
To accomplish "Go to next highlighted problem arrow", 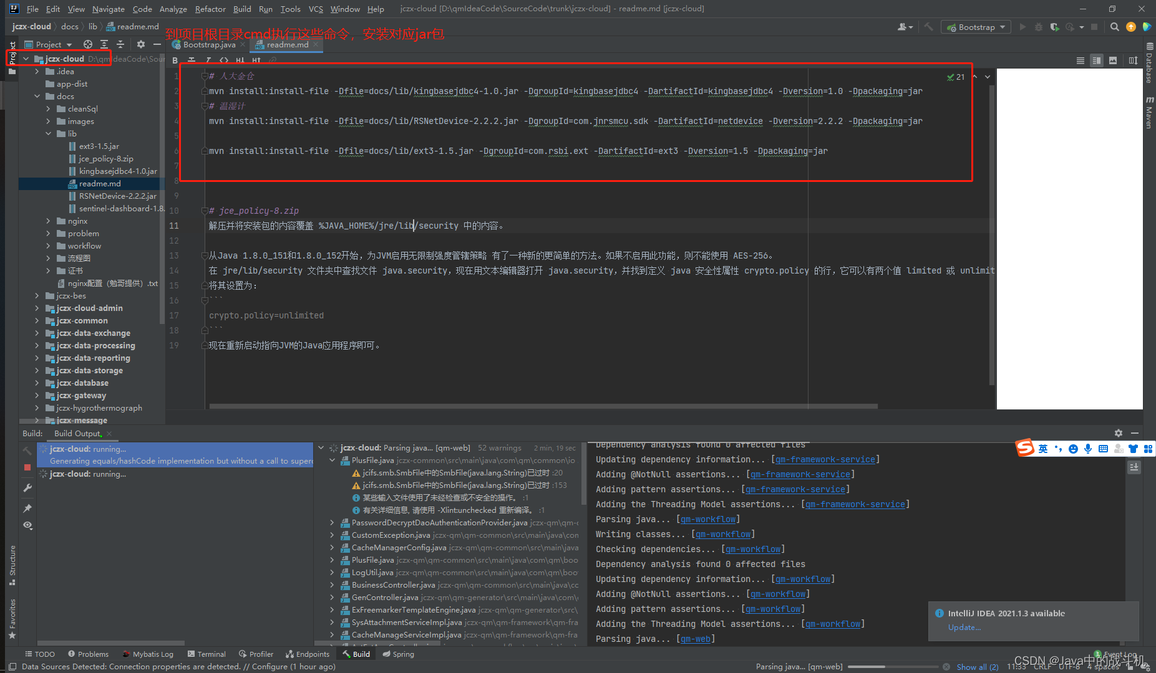I will [988, 77].
